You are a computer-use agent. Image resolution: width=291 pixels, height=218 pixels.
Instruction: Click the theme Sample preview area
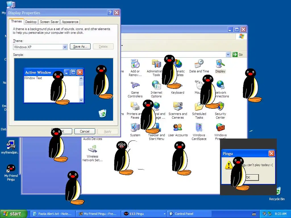click(x=64, y=89)
